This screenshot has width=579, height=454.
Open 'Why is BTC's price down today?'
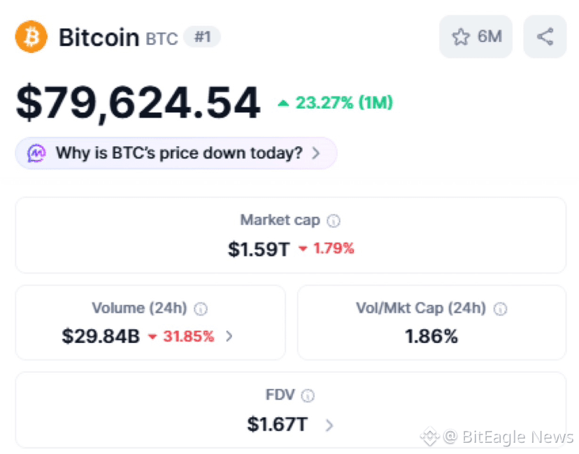(176, 153)
